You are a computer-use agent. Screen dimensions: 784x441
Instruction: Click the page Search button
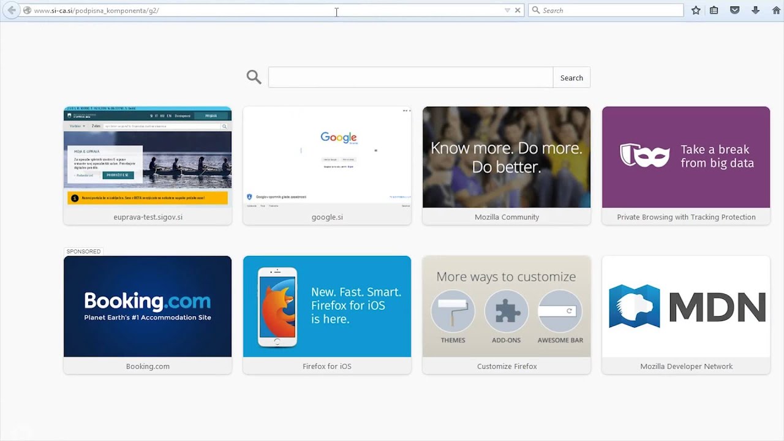tap(571, 78)
